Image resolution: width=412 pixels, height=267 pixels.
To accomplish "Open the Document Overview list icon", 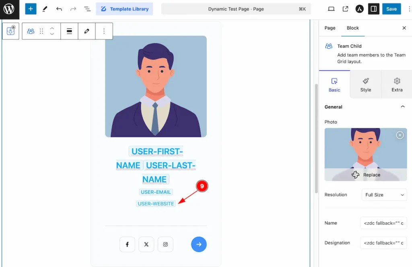I will [x=87, y=9].
